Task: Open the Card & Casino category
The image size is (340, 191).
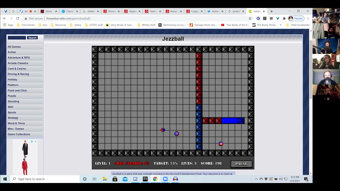Action: 25,69
